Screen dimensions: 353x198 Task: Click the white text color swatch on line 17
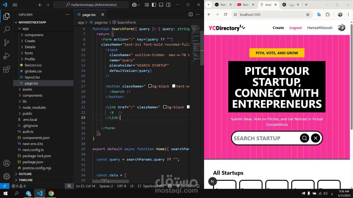click(173, 86)
